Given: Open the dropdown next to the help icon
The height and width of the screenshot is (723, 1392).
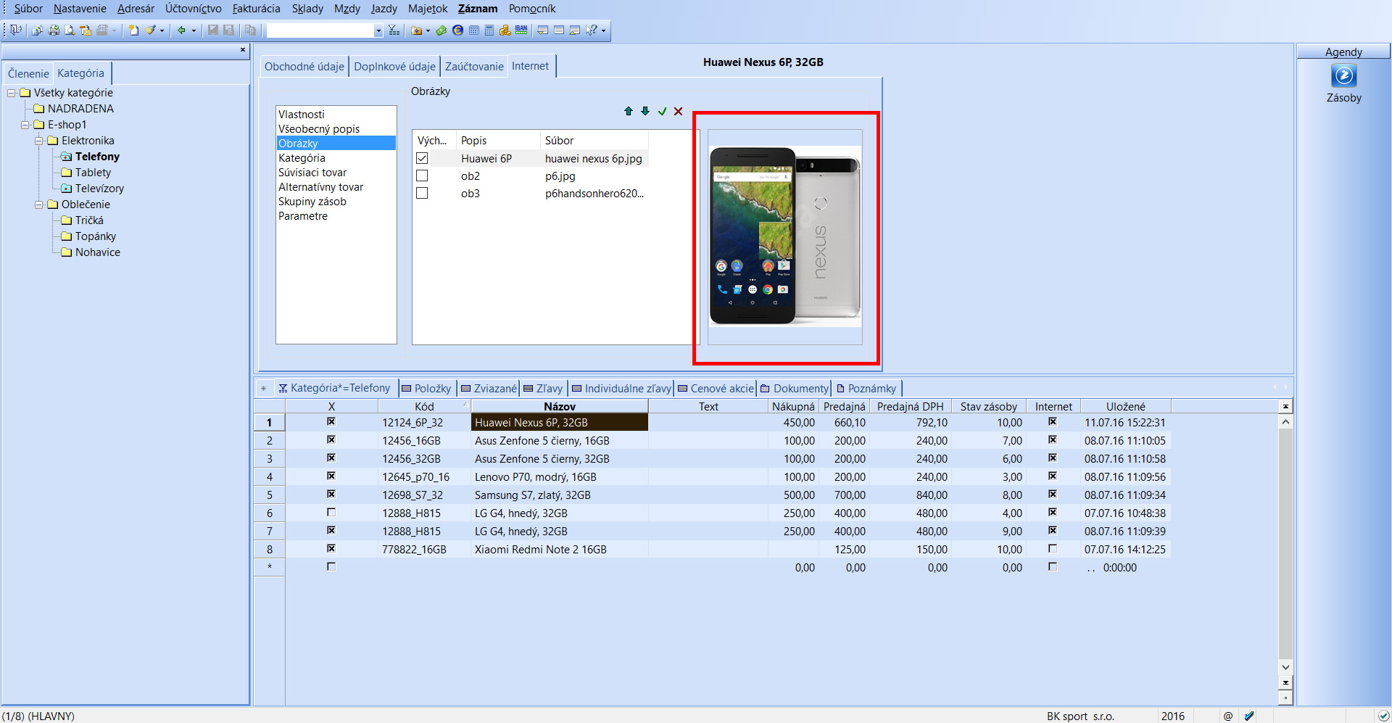Looking at the screenshot, I should (x=603, y=30).
